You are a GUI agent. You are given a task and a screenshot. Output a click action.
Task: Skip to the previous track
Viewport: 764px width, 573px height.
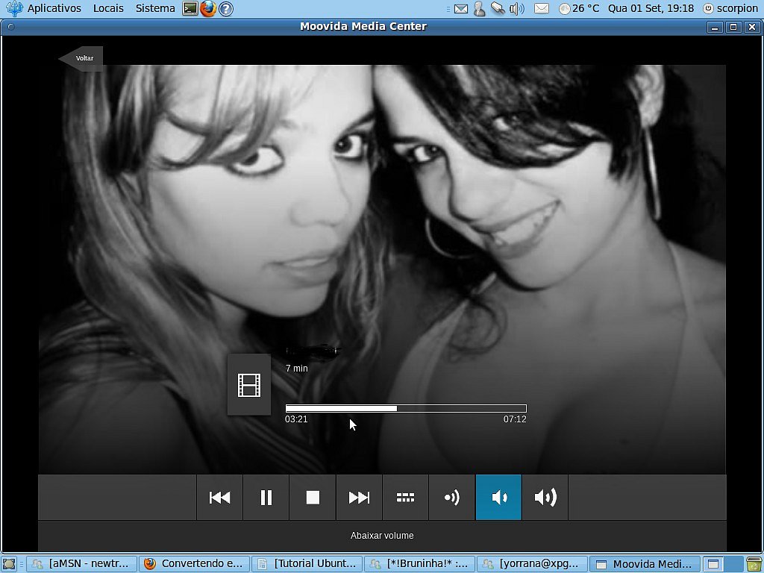click(219, 498)
